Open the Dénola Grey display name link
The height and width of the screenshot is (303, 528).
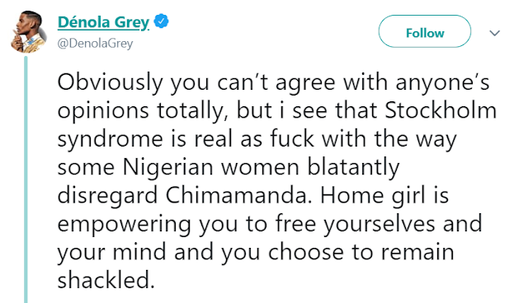(103, 22)
